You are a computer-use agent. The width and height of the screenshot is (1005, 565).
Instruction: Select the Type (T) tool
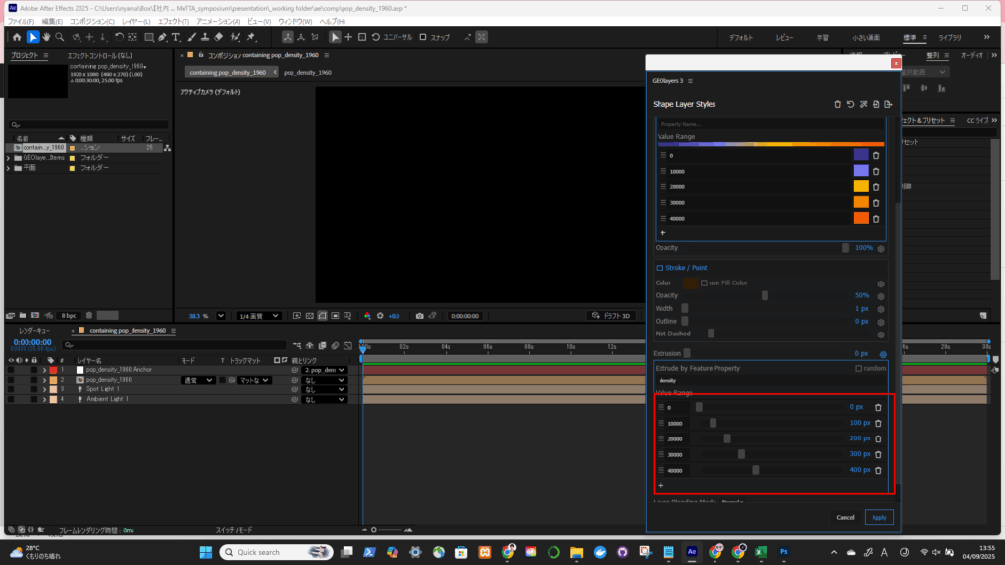(176, 37)
